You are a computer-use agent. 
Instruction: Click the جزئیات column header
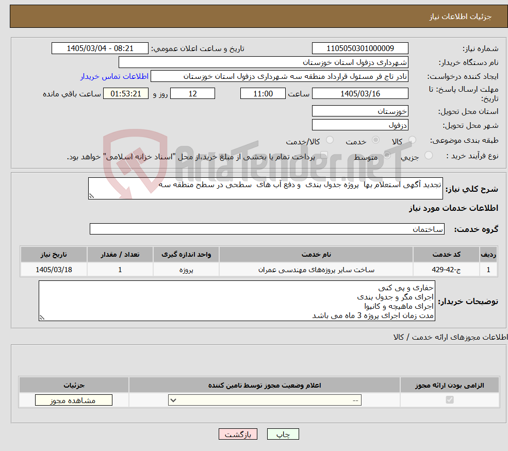coord(74,385)
